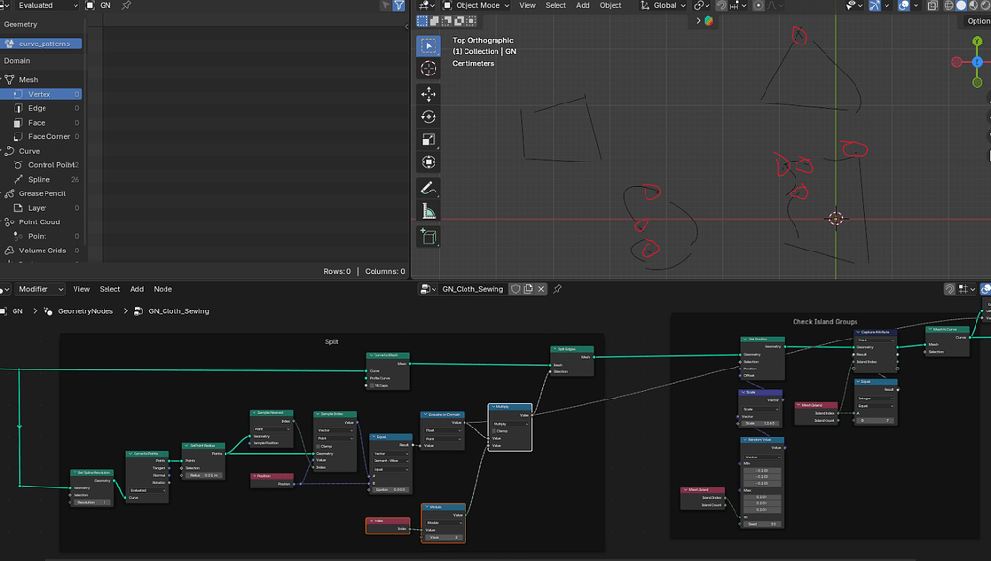Select the Rotate tool
The height and width of the screenshot is (561, 991).
click(429, 117)
